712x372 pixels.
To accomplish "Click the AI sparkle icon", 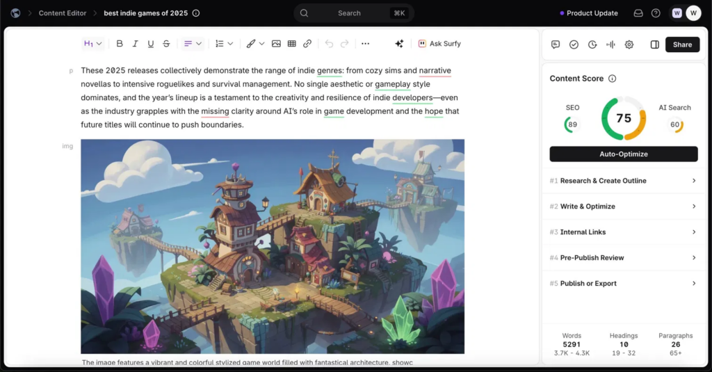I will [399, 44].
